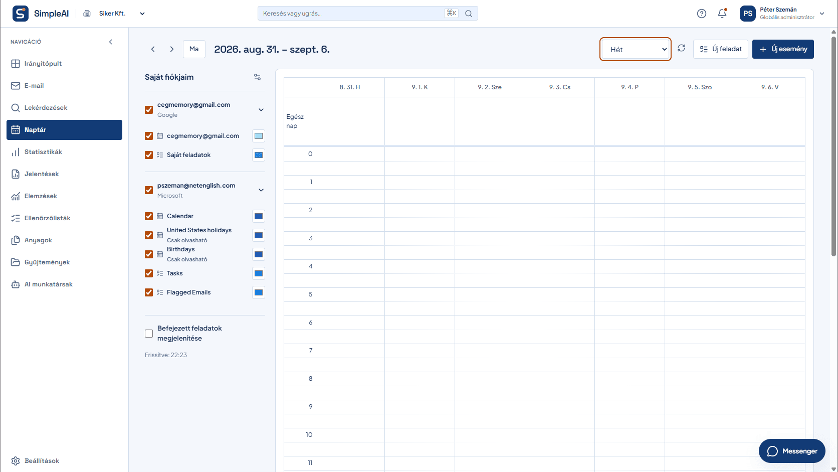838x472 pixels.
Task: Enable Befejezett feladatok megjelenítése checkbox
Action: (149, 334)
